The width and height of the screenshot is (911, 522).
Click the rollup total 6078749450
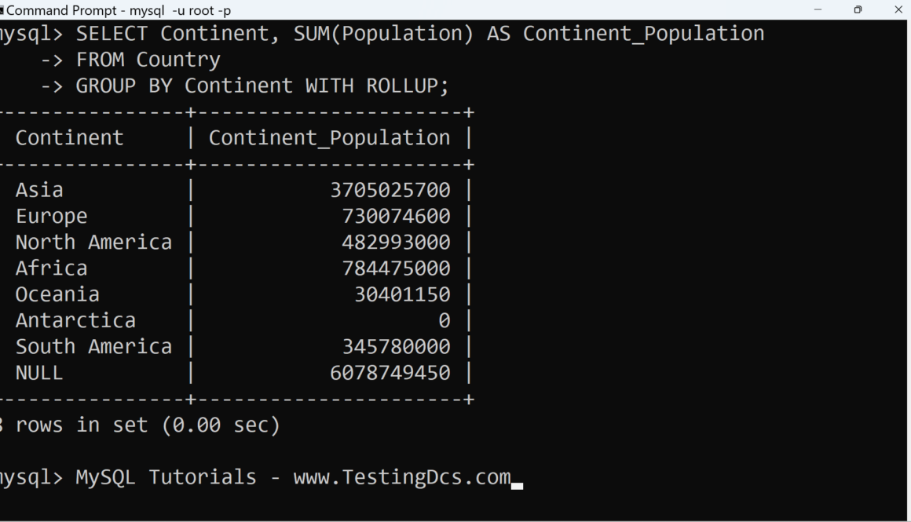point(390,373)
